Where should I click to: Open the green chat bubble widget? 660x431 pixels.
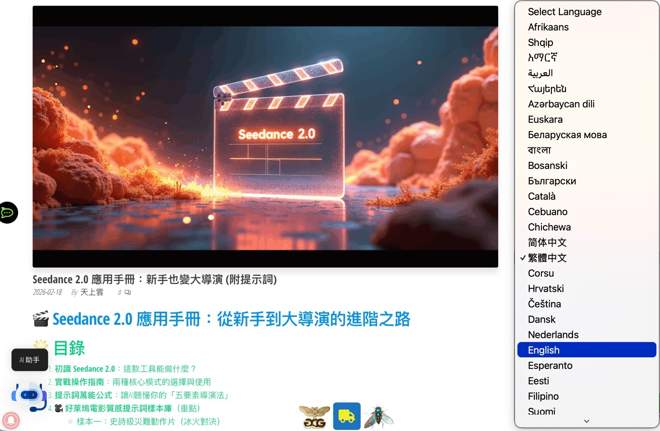tap(8, 213)
